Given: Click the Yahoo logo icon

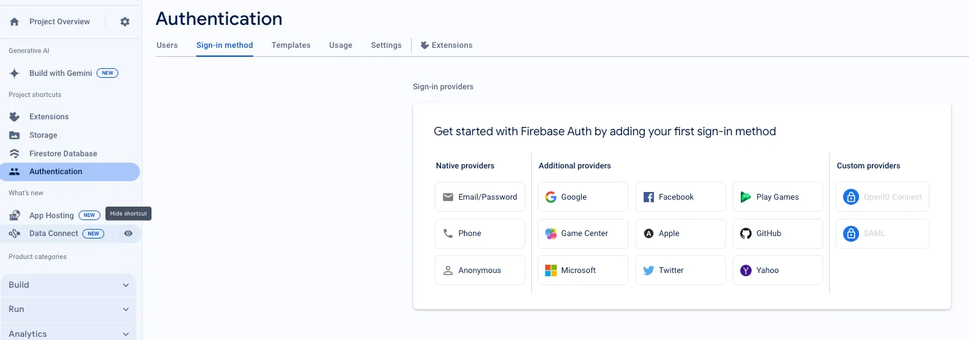Looking at the screenshot, I should coord(746,270).
